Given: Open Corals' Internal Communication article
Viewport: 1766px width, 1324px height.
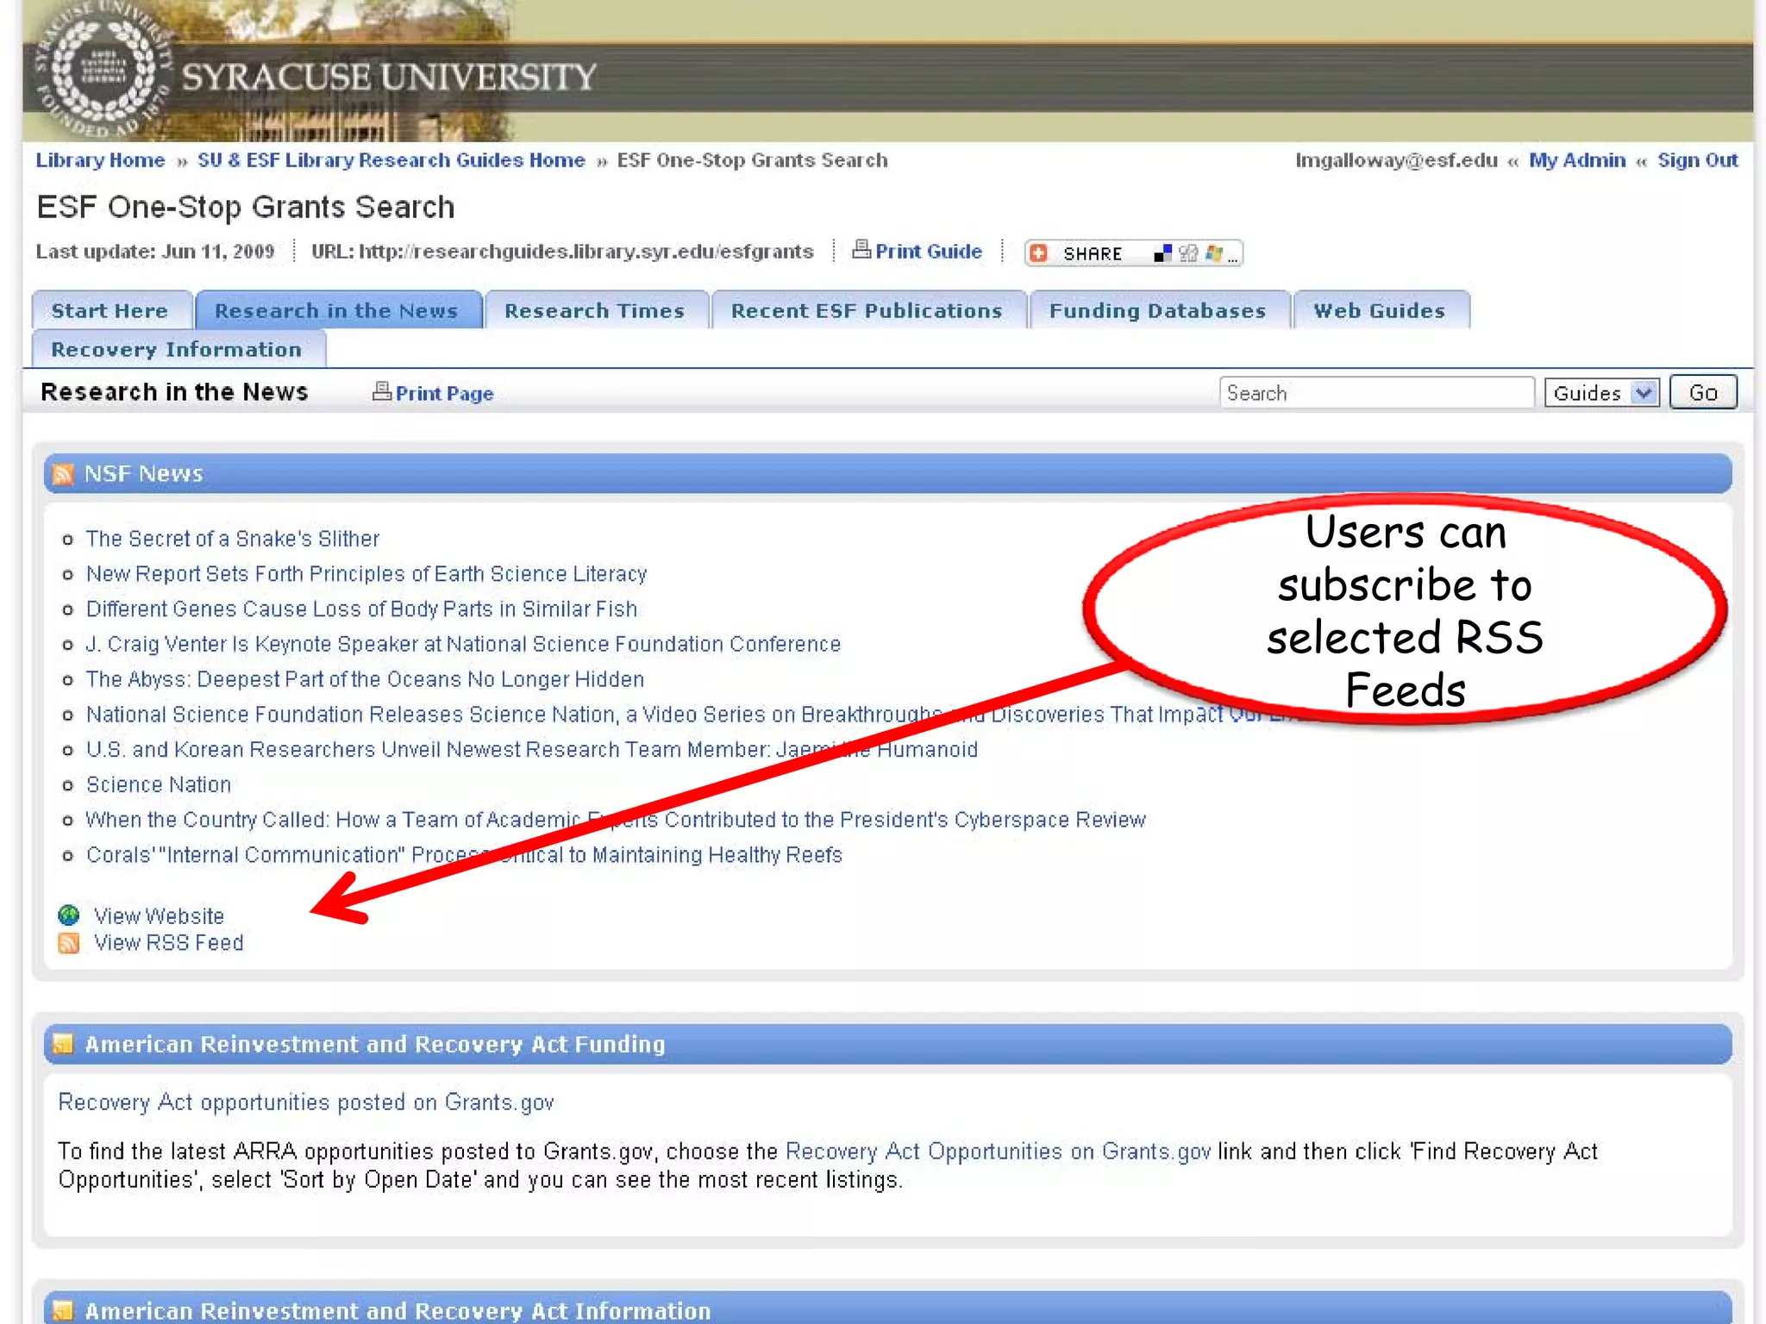Looking at the screenshot, I should click(464, 855).
